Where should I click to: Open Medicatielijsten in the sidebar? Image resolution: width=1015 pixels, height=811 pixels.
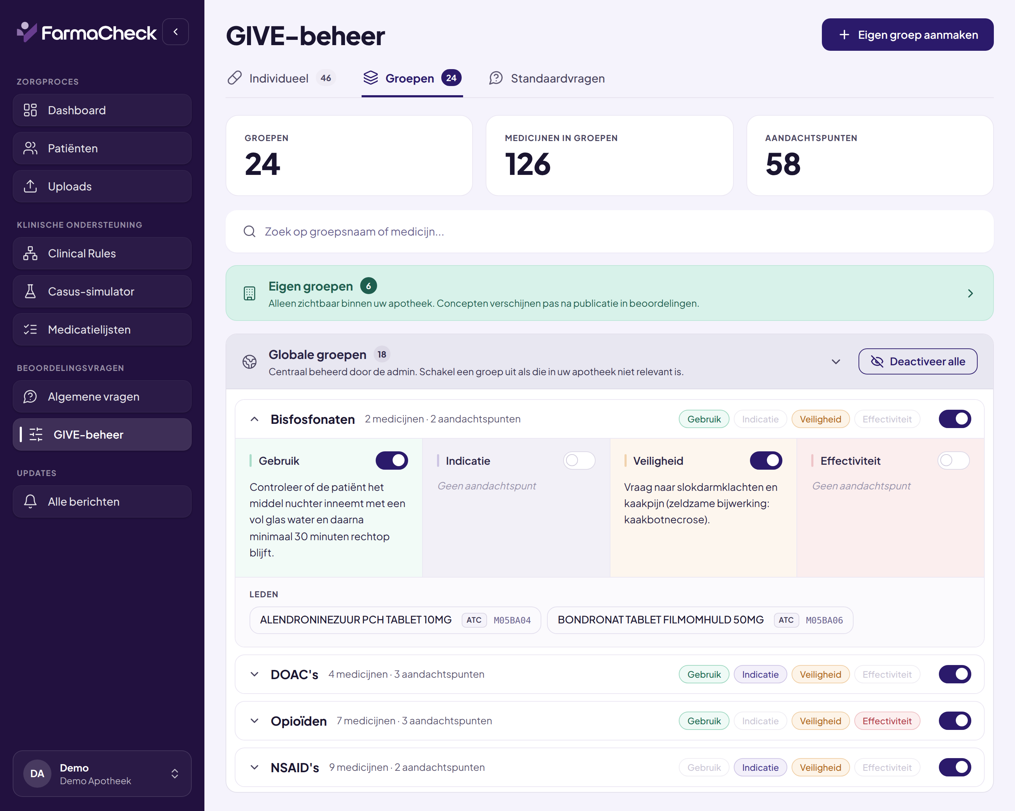(102, 330)
